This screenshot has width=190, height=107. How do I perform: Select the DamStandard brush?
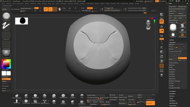click(x=63, y=96)
